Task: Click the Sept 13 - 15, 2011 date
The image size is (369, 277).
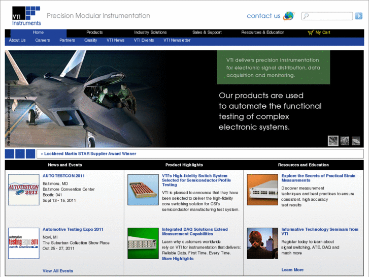Action: 59,201
